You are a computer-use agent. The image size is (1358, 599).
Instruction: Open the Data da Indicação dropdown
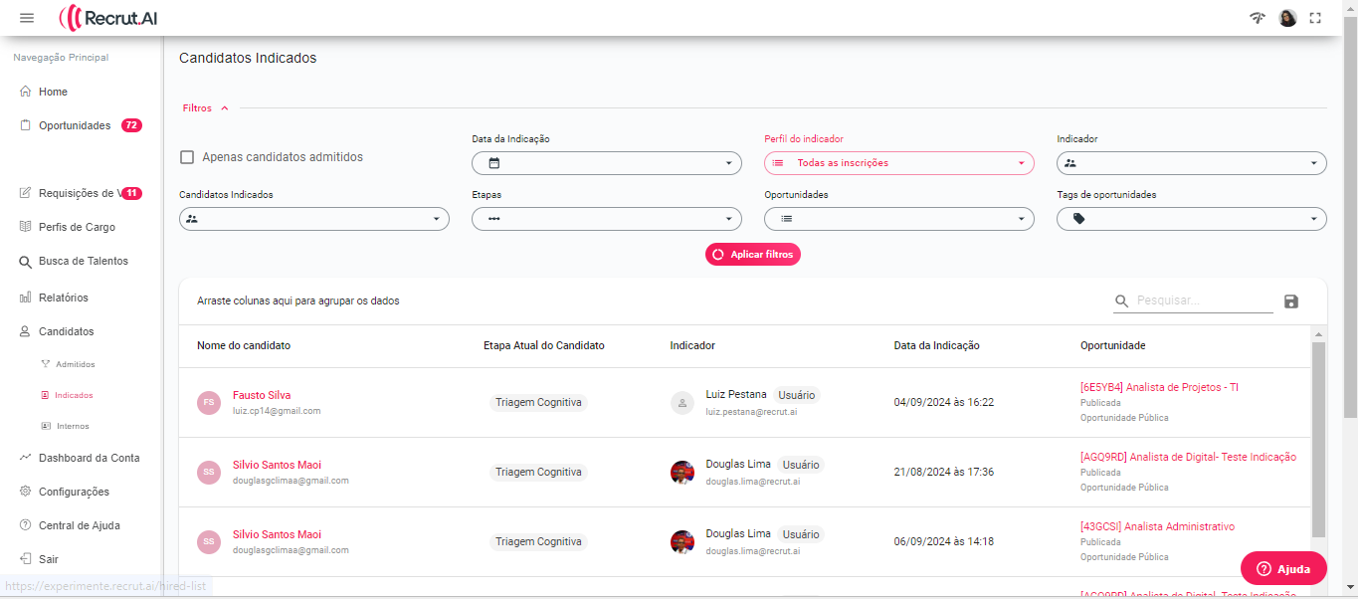pos(606,163)
